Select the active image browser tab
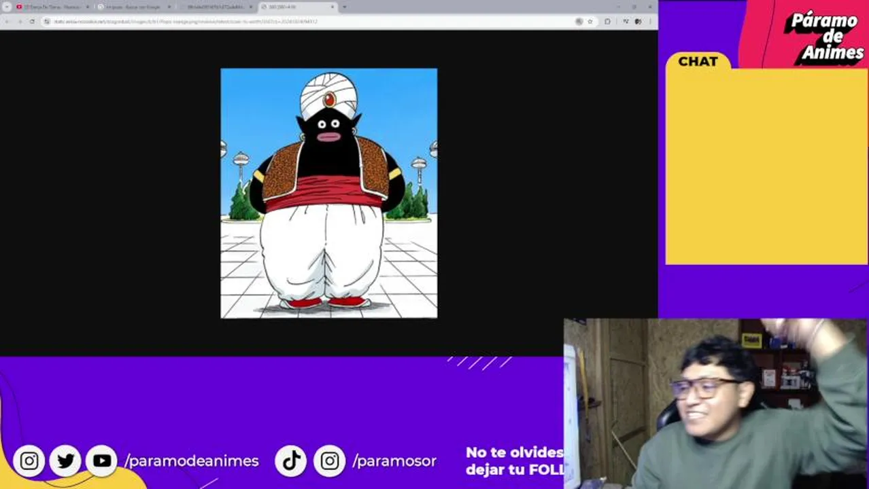This screenshot has height=489, width=869. (x=298, y=7)
